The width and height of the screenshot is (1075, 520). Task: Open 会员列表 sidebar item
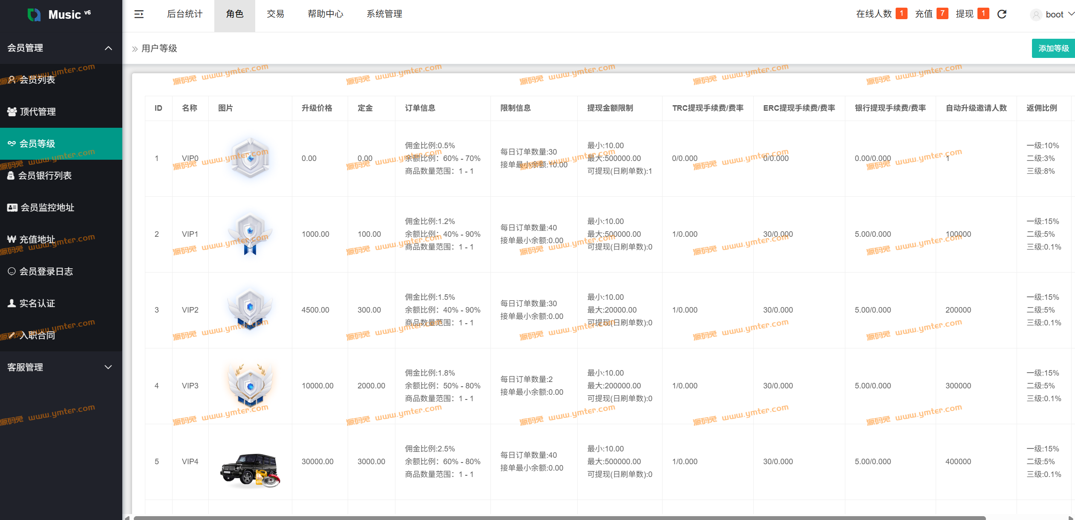tap(37, 80)
